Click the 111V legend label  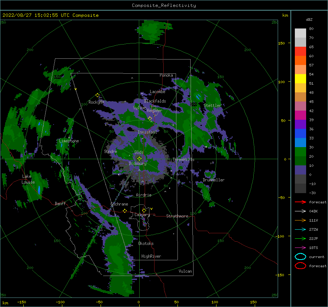(313, 220)
